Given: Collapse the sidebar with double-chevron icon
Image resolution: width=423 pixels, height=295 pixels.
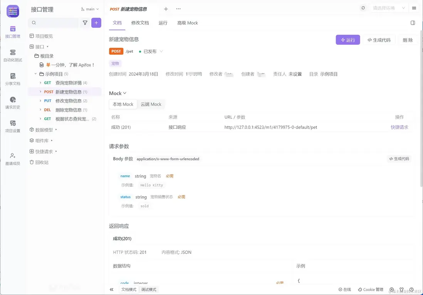Looking at the screenshot, I should (111, 290).
